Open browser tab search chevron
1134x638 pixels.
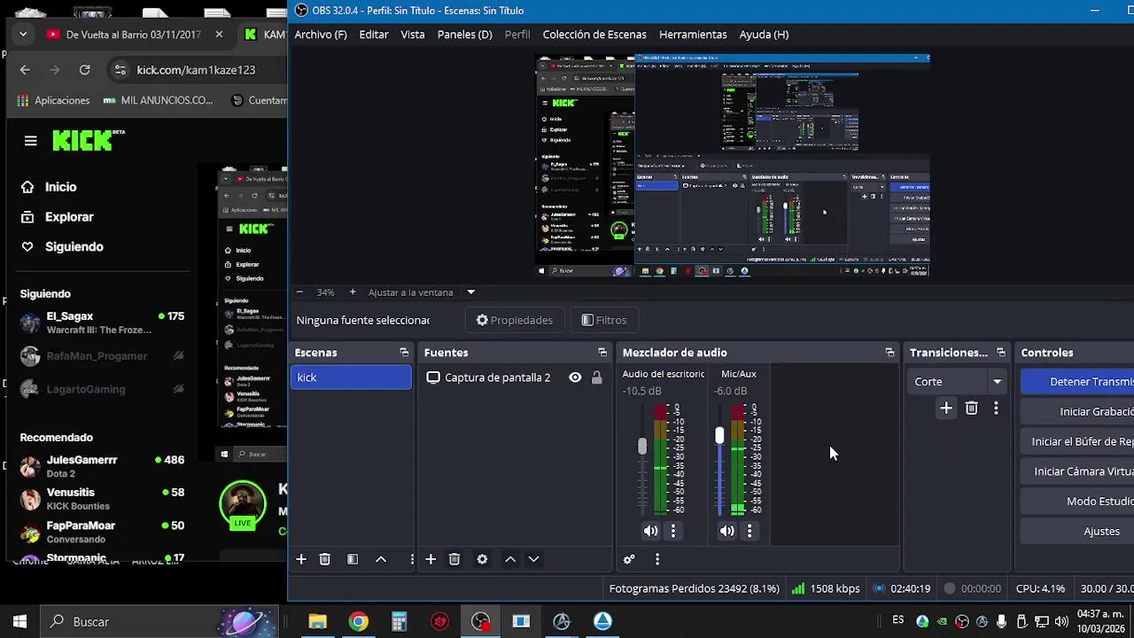(23, 35)
